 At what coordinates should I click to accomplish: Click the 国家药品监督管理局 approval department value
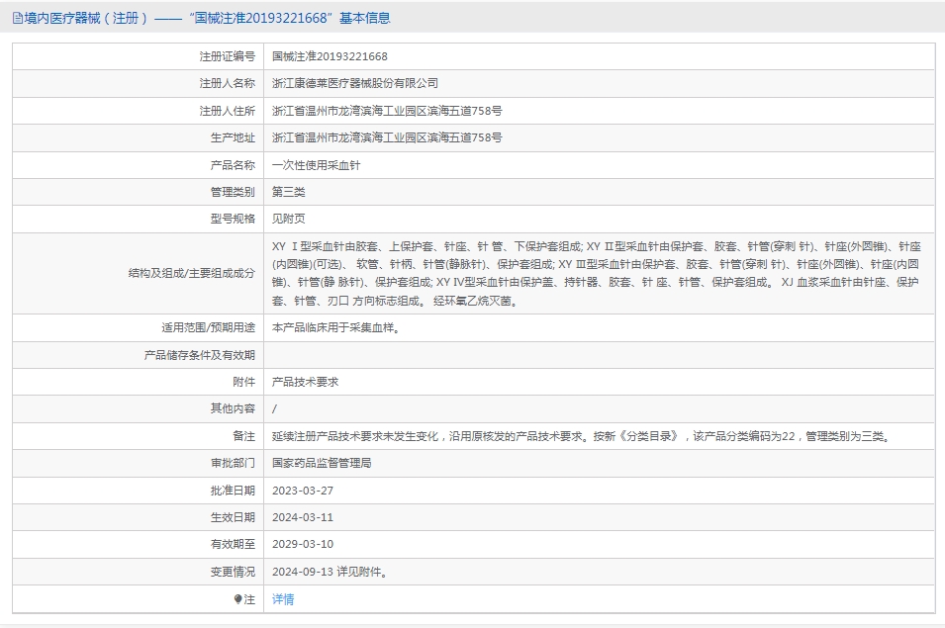322,463
